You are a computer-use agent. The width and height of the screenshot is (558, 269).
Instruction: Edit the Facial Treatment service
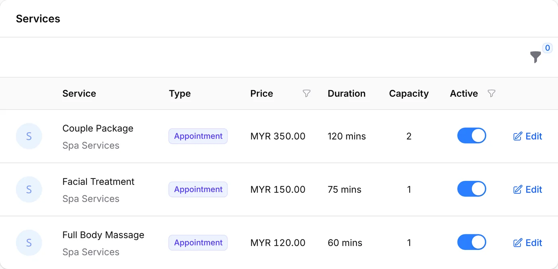pyautogui.click(x=528, y=190)
